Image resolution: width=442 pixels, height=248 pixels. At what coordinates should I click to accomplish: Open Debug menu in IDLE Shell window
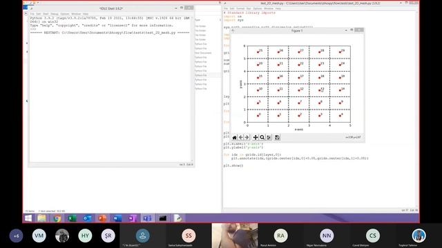click(55, 14)
